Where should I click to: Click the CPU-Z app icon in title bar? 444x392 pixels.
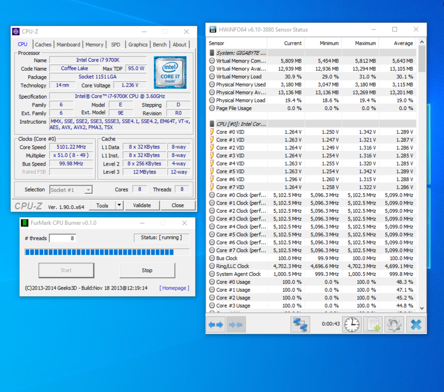click(16, 32)
